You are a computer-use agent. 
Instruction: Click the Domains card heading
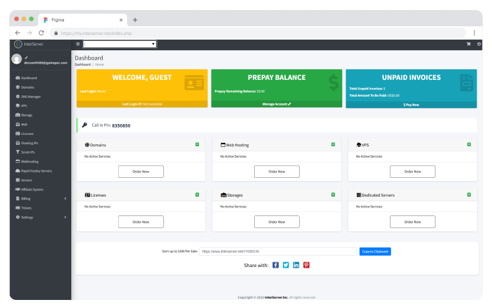point(95,145)
